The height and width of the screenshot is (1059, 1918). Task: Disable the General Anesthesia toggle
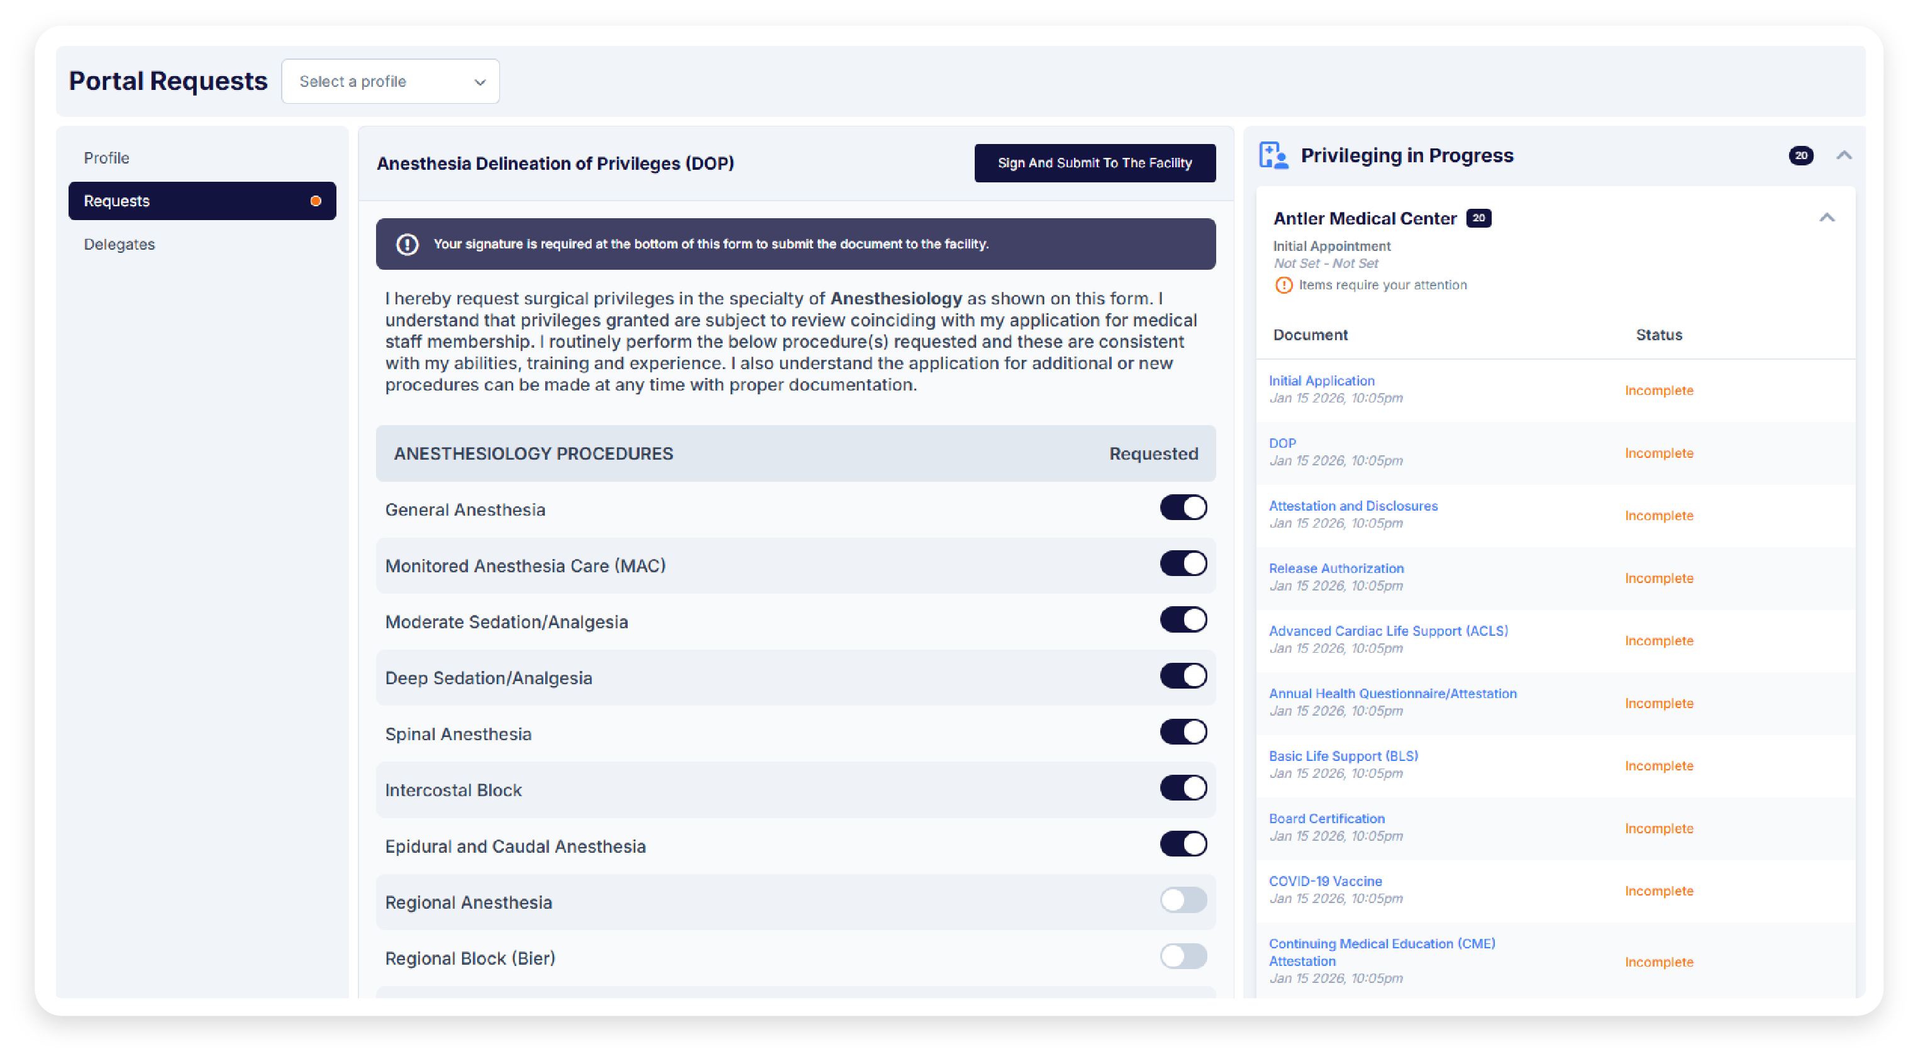(x=1183, y=507)
